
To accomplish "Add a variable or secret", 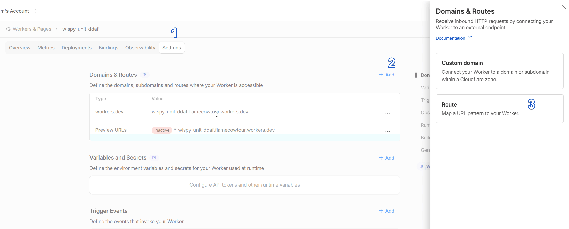I will [x=386, y=158].
